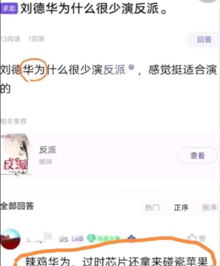Tap the purple 求助 tag icon
The width and height of the screenshot is (220, 266).
point(9,8)
